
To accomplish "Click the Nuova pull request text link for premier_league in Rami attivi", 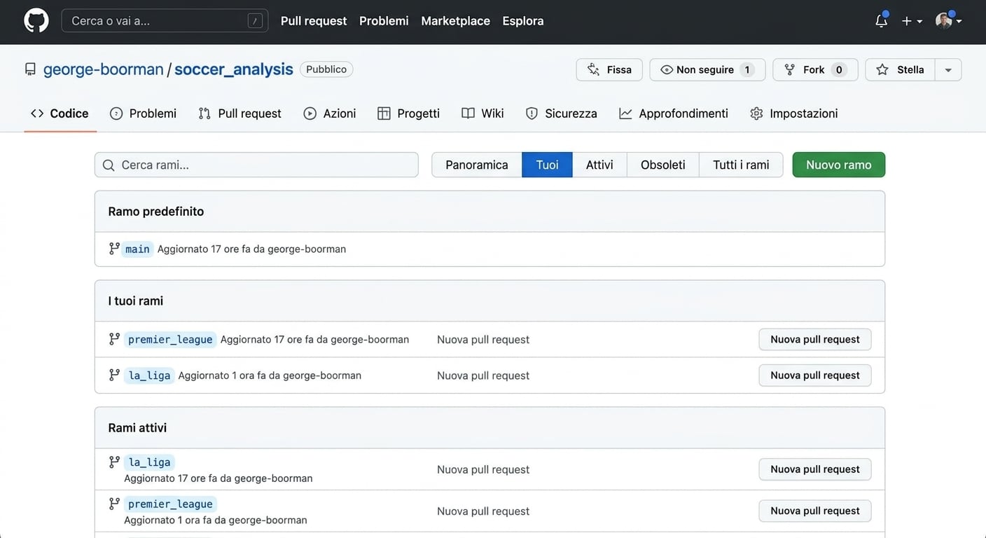I will click(x=483, y=511).
